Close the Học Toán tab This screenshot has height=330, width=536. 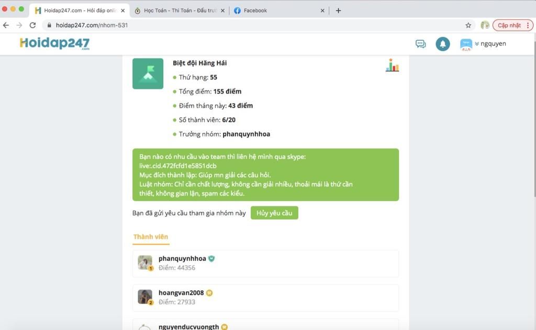(223, 10)
